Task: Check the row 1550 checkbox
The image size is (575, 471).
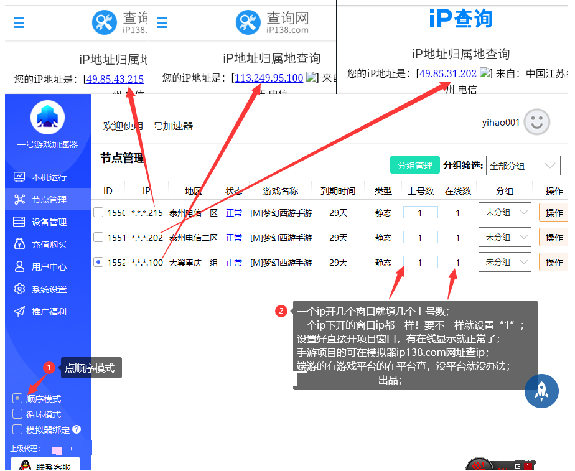Action: point(98,212)
